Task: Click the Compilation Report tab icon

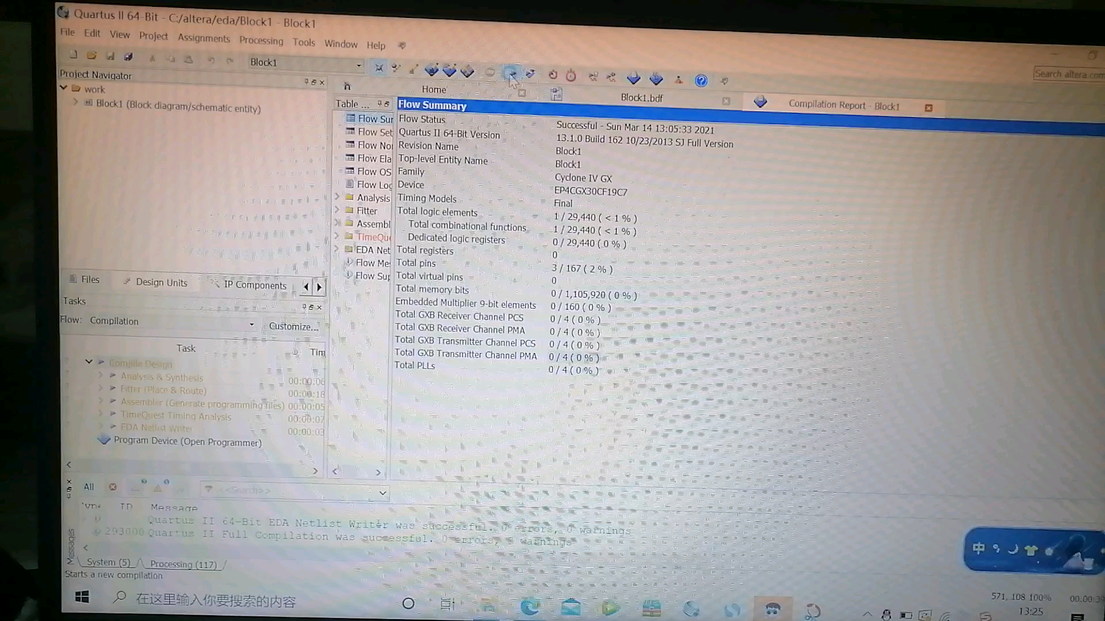Action: [x=760, y=102]
